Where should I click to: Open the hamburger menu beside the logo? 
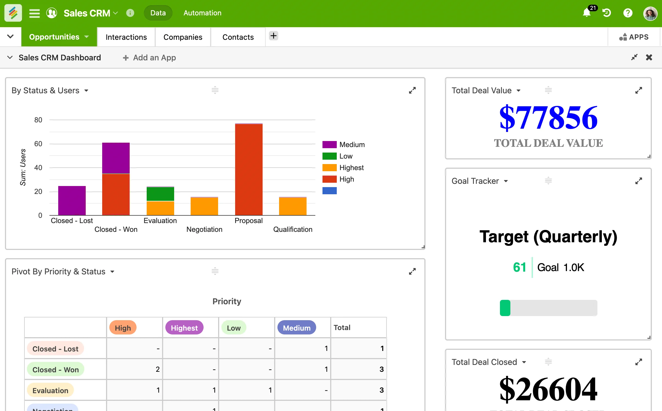tap(35, 13)
